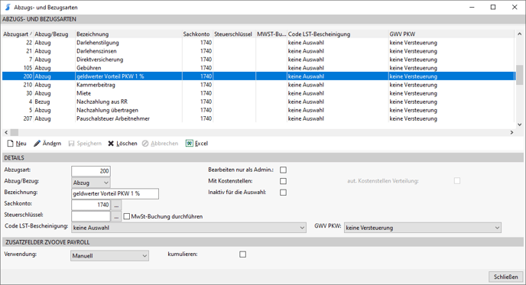Click the Speichern save button
The height and width of the screenshot is (285, 526).
pos(85,144)
